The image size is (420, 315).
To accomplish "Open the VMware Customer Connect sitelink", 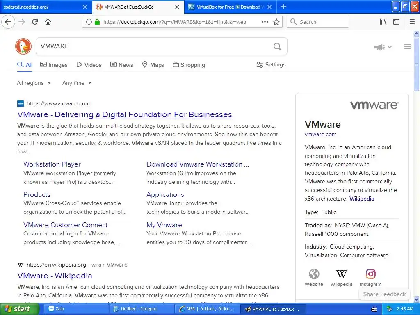I will 65,225.
